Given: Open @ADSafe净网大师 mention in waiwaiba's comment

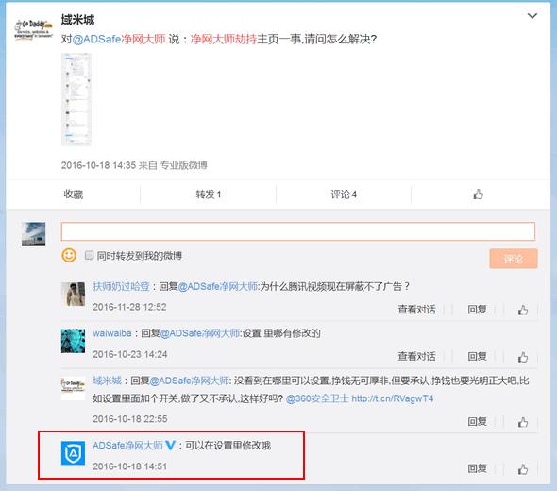Looking at the screenshot, I should click(x=200, y=333).
